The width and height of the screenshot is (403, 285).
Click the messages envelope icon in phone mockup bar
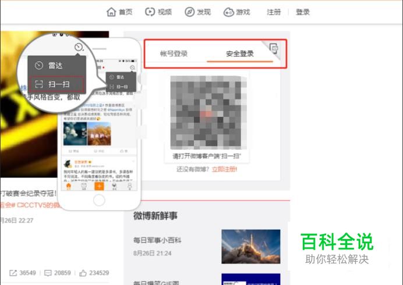tap(84, 186)
